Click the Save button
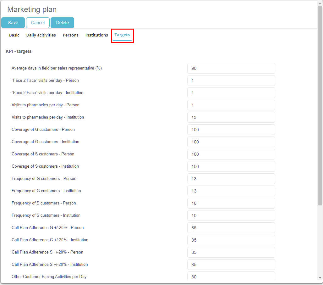Viewport: 323px width, 285px height. (13, 23)
